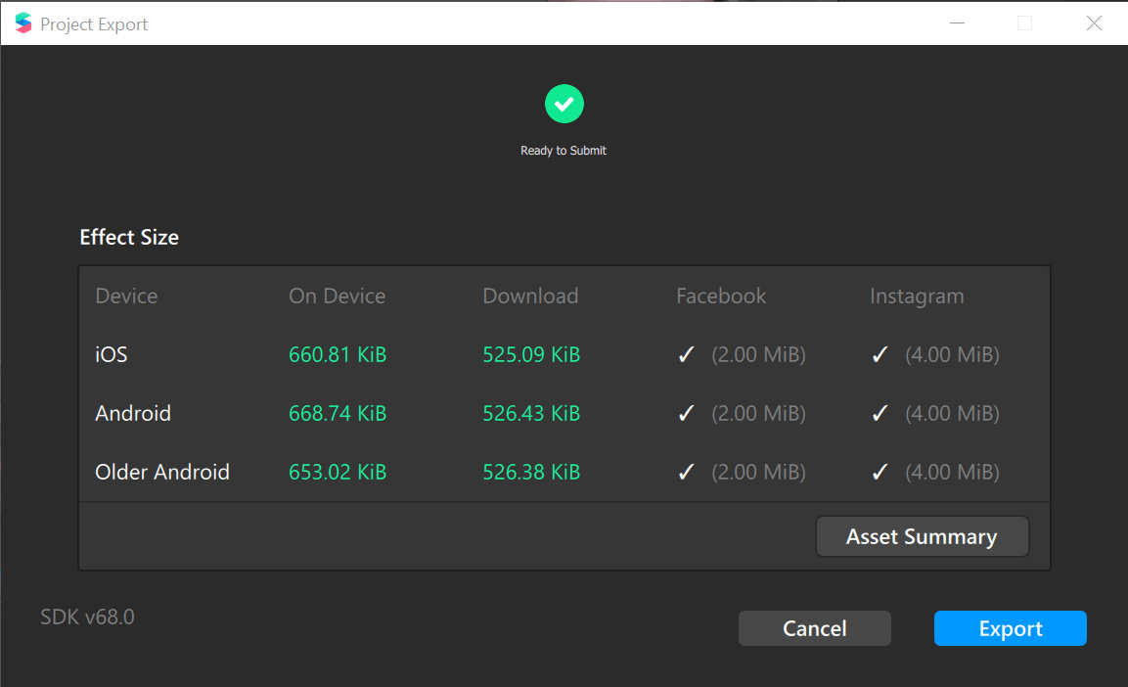The image size is (1128, 687).
Task: Click the Older Android Facebook checkmark
Action: point(687,472)
